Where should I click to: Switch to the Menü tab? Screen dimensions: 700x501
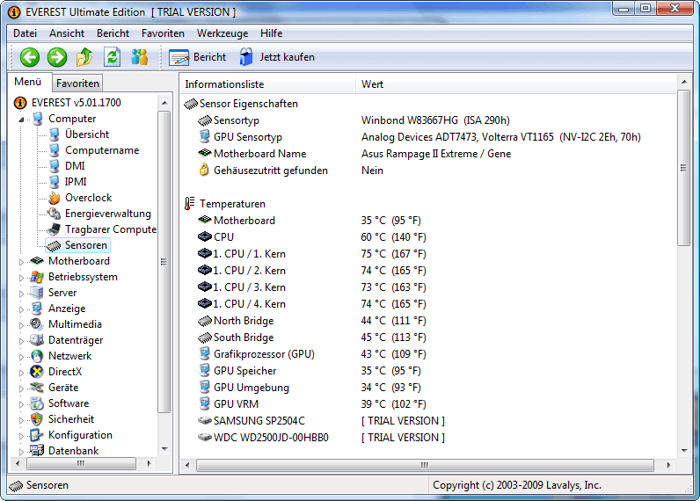(x=27, y=82)
